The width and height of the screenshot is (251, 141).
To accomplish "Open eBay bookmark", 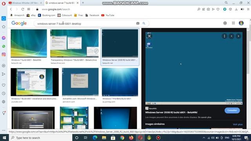I will 31,15.
